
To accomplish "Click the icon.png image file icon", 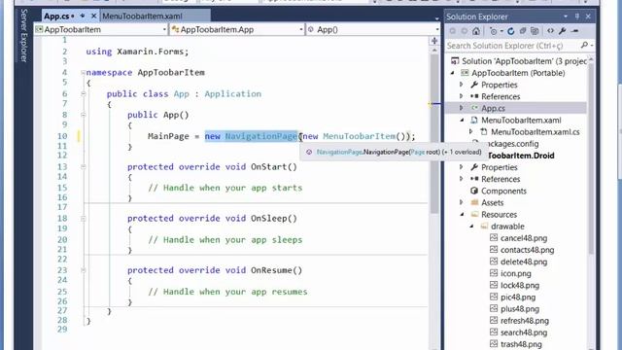I will tap(494, 273).
